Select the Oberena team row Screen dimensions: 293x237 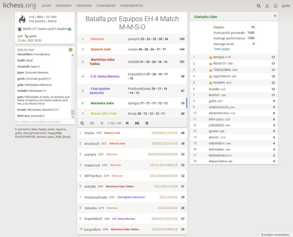point(132,39)
